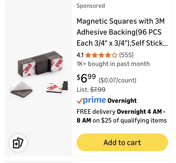Select the $6.99 price
This screenshot has height=163, width=176.
86,78
